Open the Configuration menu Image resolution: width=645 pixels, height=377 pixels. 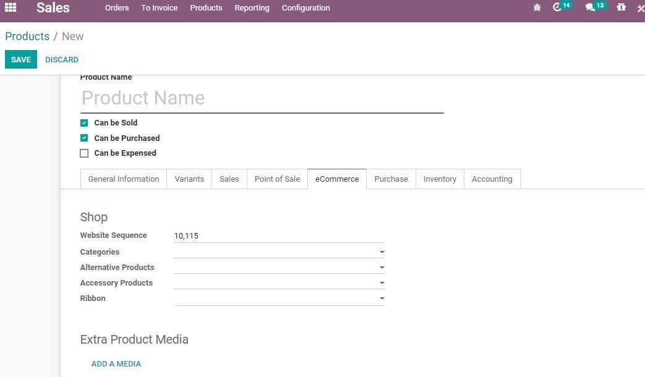tap(305, 8)
